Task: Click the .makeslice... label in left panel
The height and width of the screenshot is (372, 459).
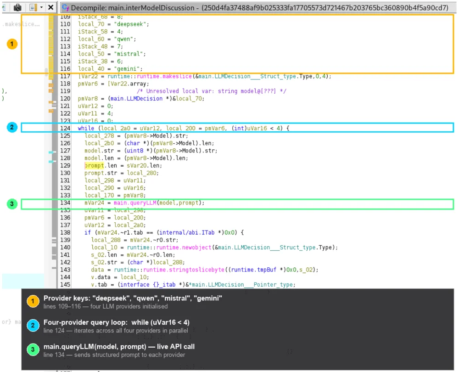Action: [x=21, y=24]
